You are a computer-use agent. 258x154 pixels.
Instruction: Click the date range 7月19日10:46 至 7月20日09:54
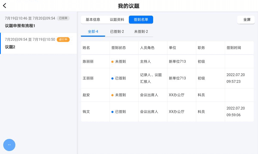pyautogui.click(x=30, y=18)
